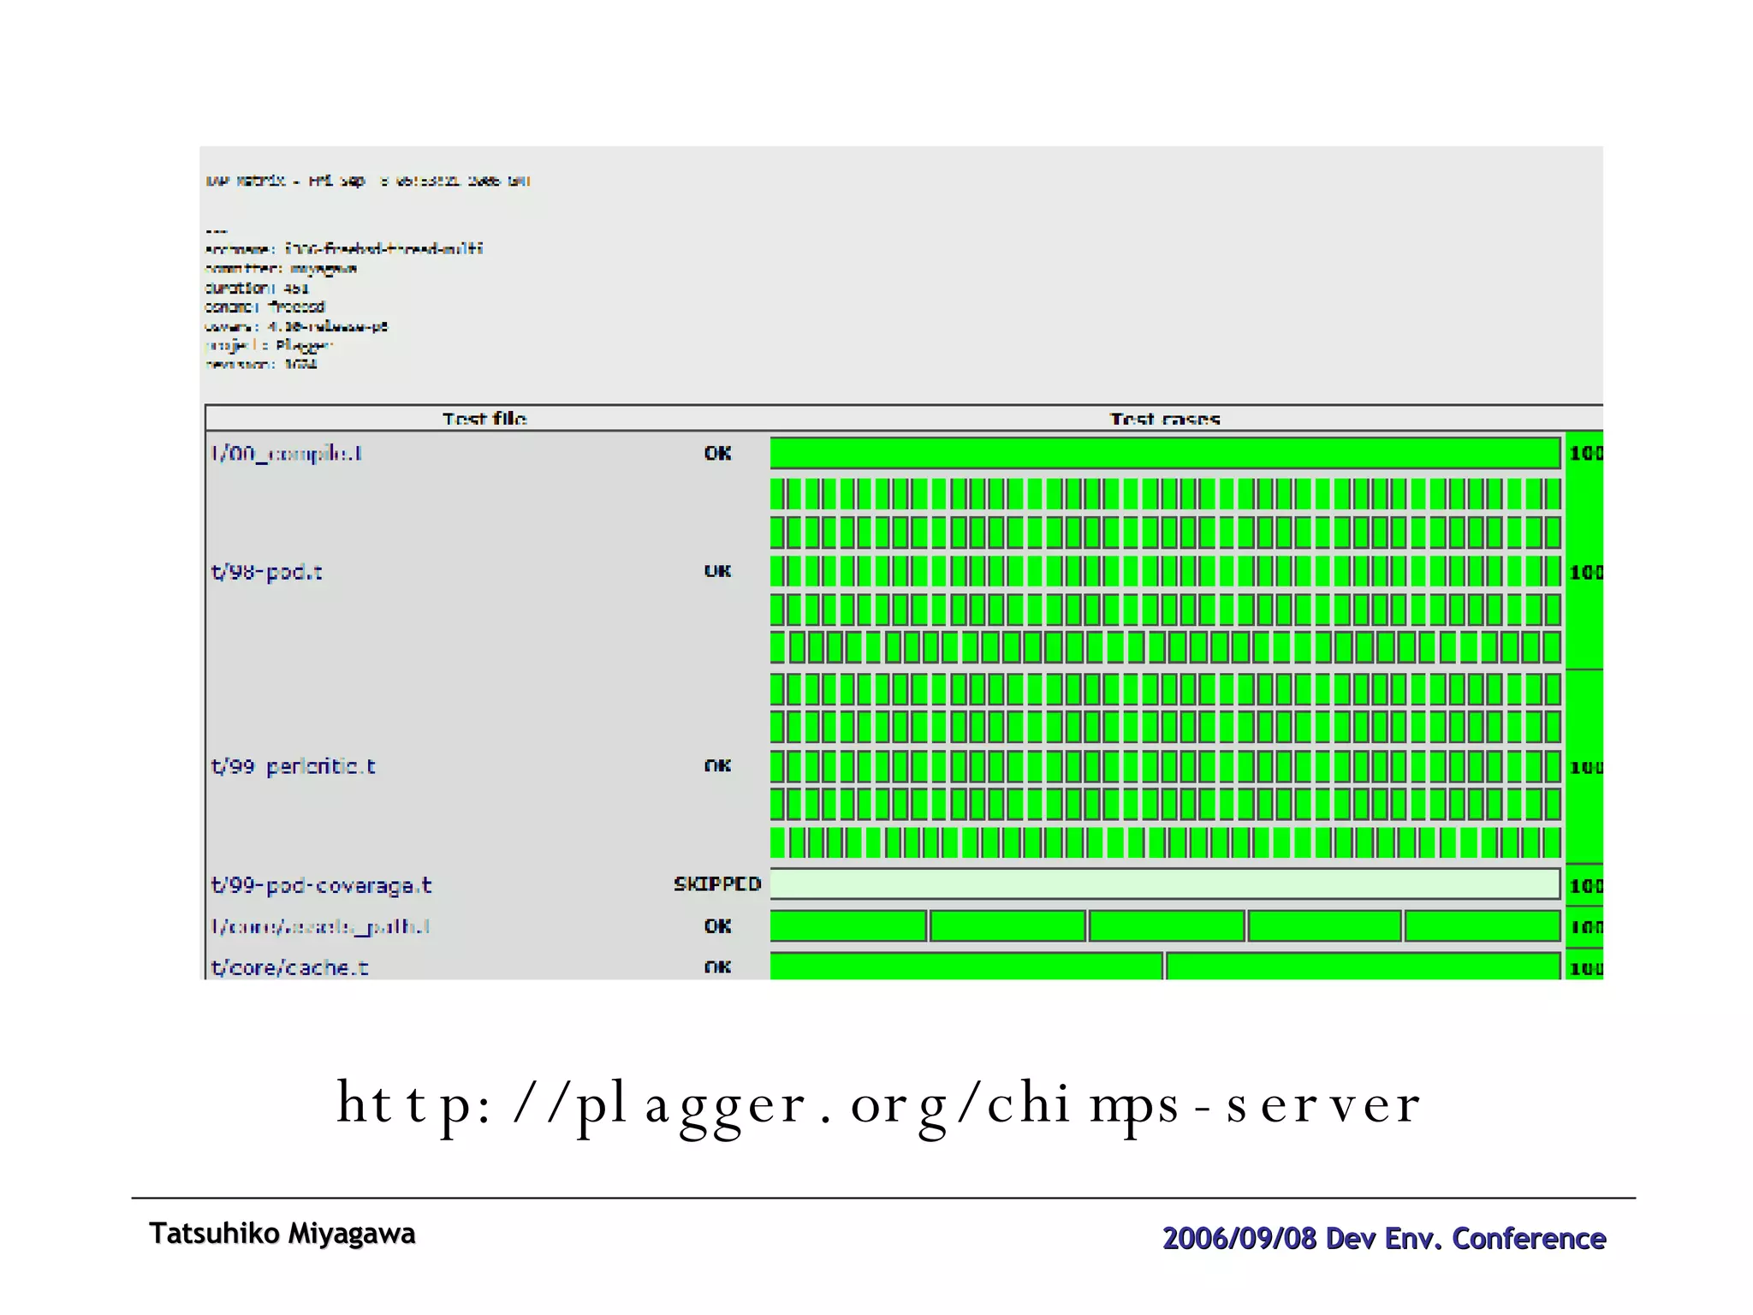Click the t/00_compile.t test file name
The width and height of the screenshot is (1753, 1315).
click(286, 454)
